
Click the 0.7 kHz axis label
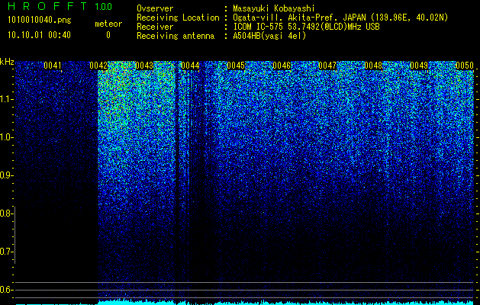(x=6, y=252)
